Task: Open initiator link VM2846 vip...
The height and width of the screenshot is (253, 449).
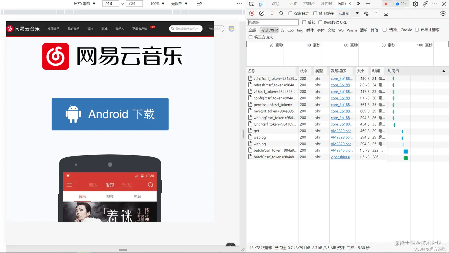Action: coord(342,150)
